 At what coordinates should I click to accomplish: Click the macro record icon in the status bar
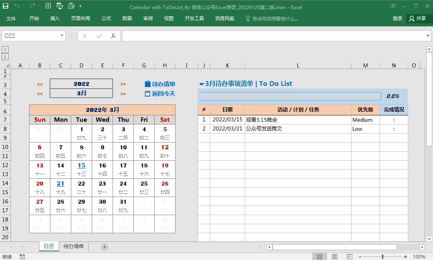[22, 256]
